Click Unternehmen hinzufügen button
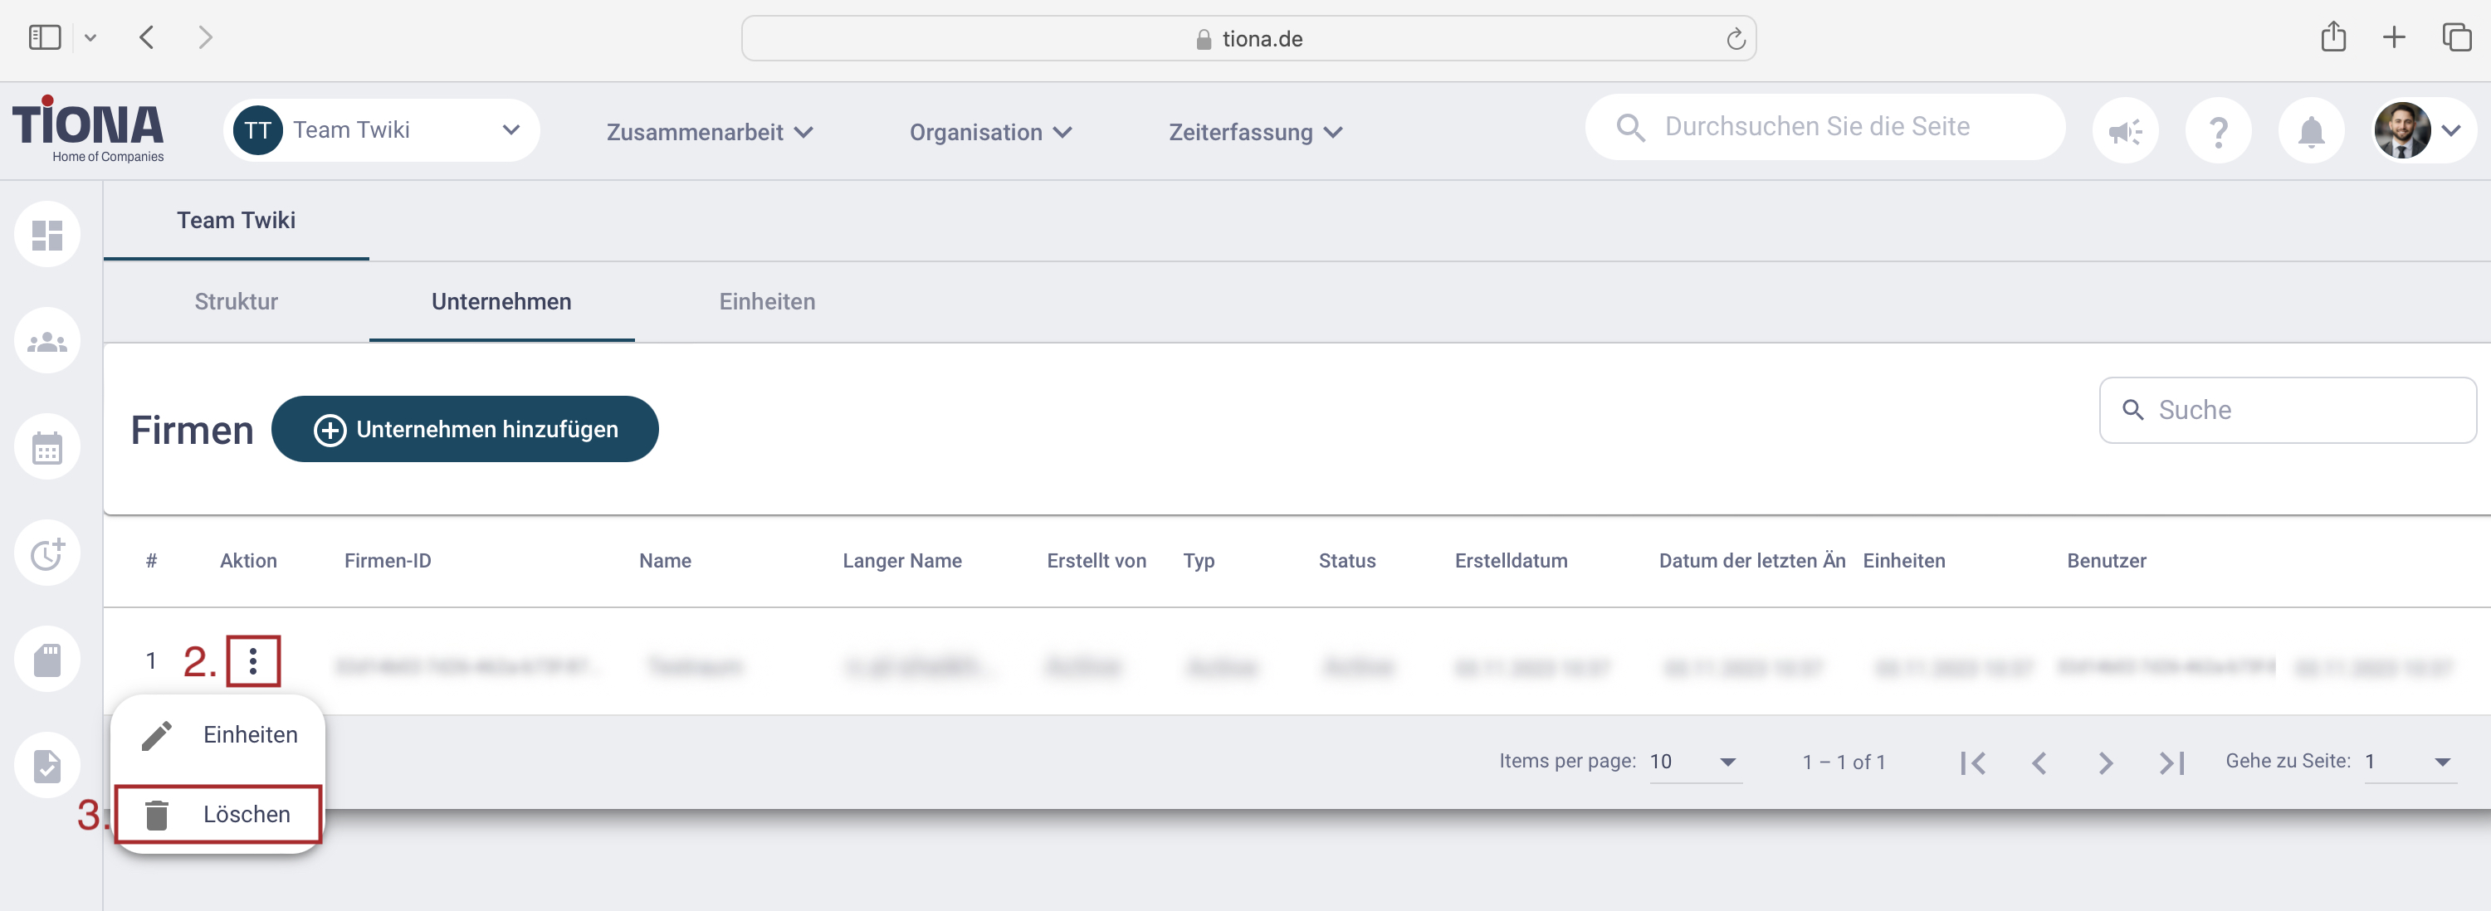 [464, 429]
